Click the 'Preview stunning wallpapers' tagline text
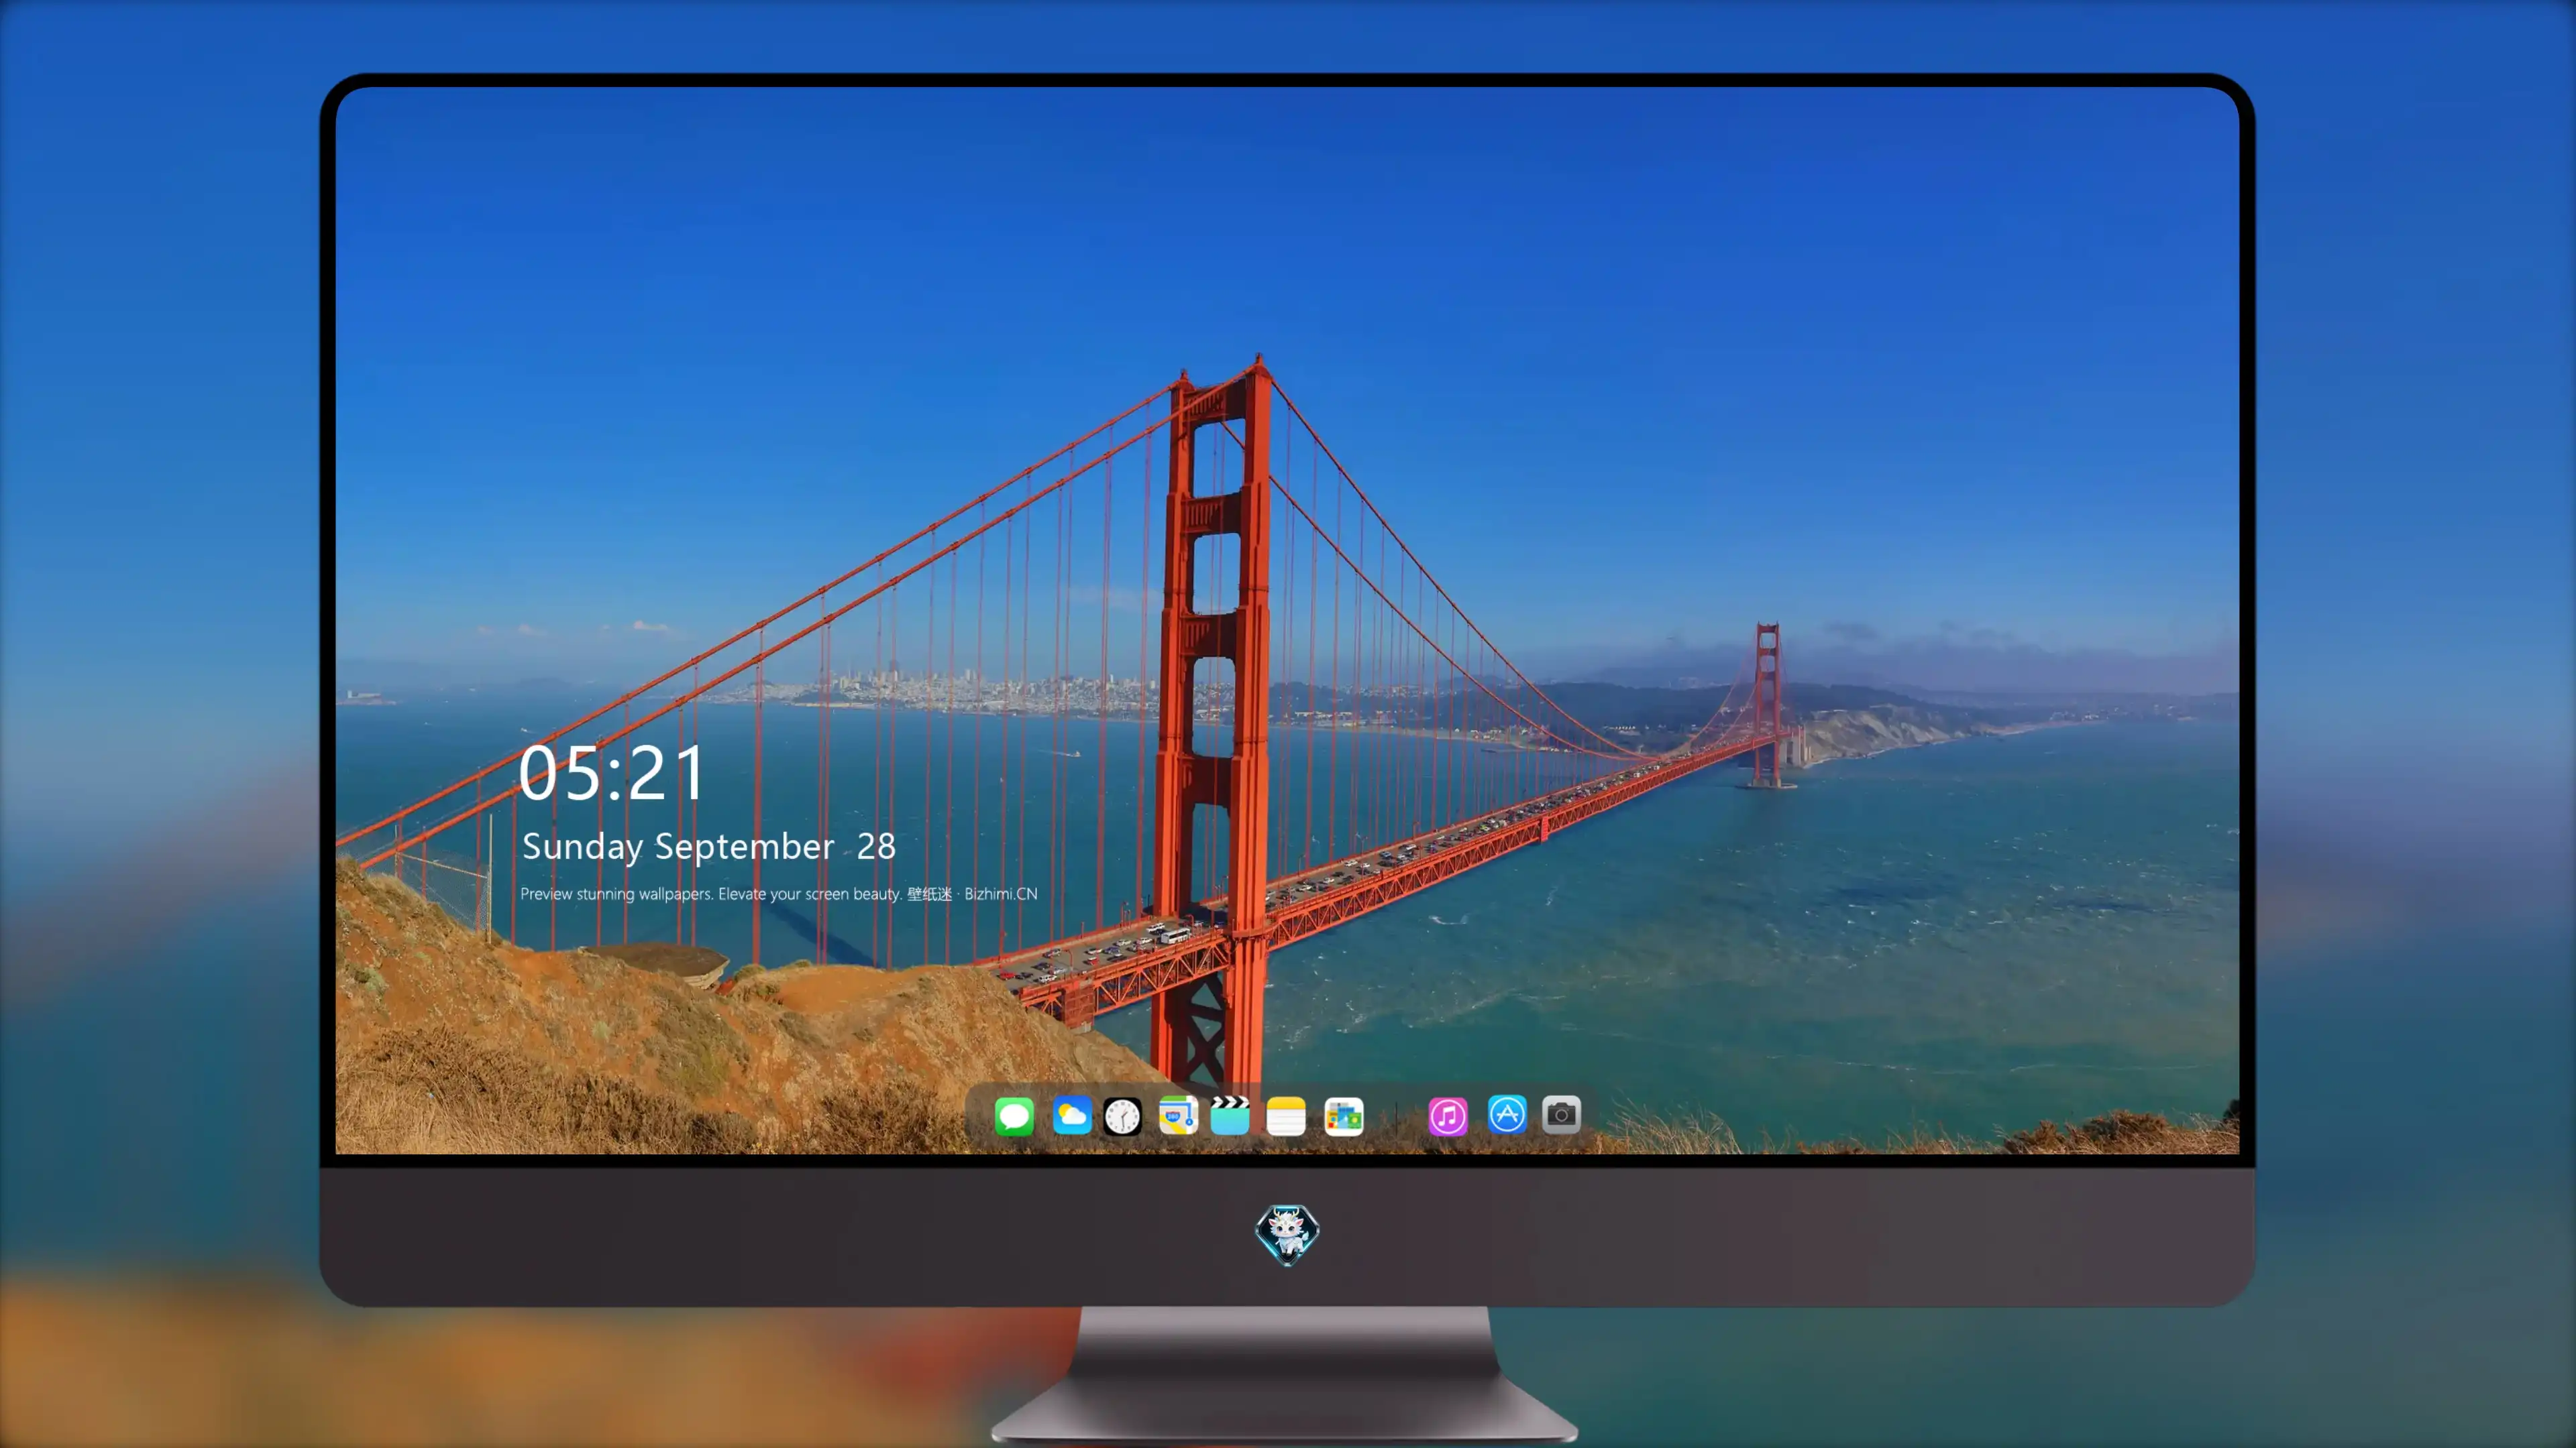 778,894
